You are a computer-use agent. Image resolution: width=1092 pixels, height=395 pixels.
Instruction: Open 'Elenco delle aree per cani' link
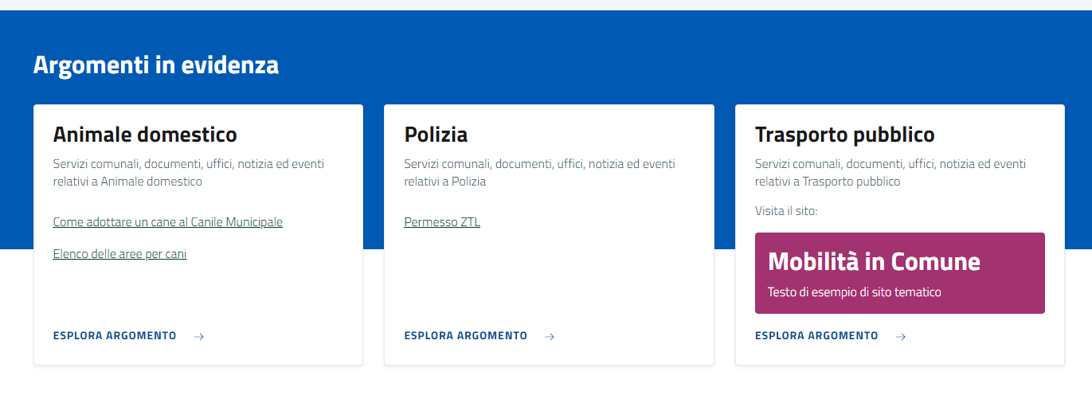tap(119, 254)
